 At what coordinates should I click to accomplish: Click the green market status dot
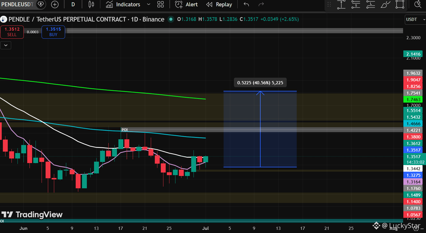171,19
